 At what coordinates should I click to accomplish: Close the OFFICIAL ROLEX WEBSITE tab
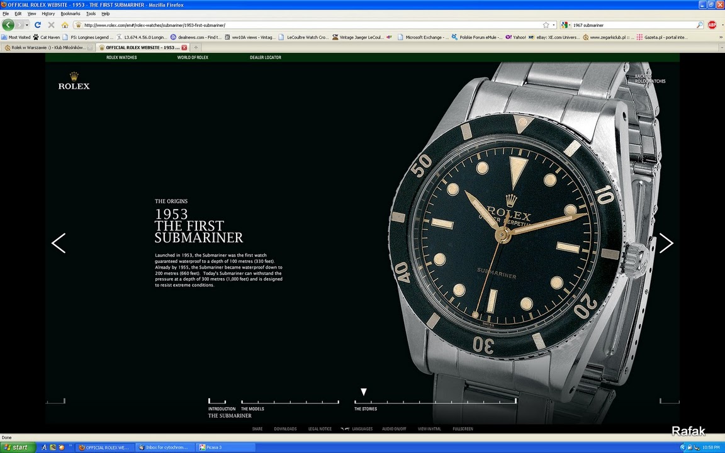[x=184, y=48]
